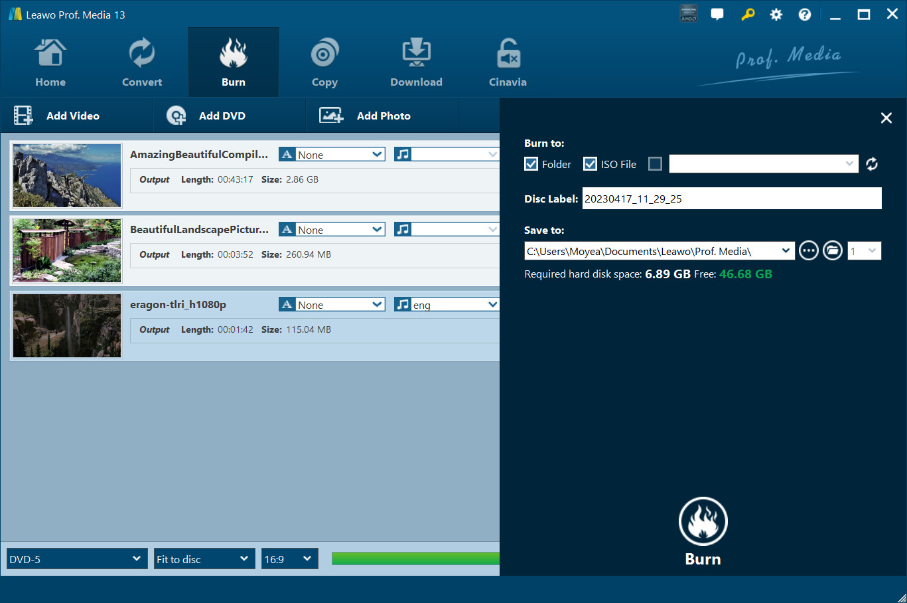Switch to the Cinavia tab
The width and height of the screenshot is (907, 603).
tap(508, 62)
